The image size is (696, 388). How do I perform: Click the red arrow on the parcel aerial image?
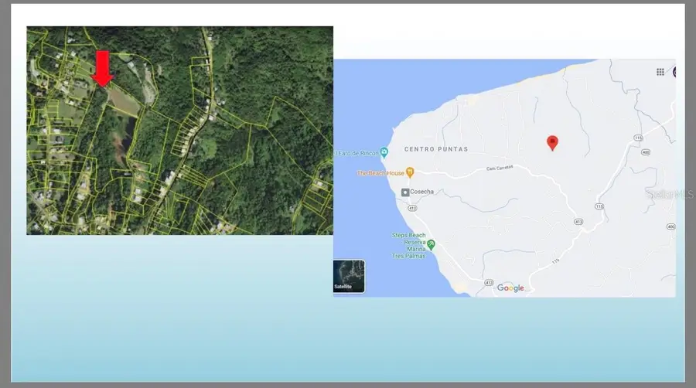coord(103,69)
